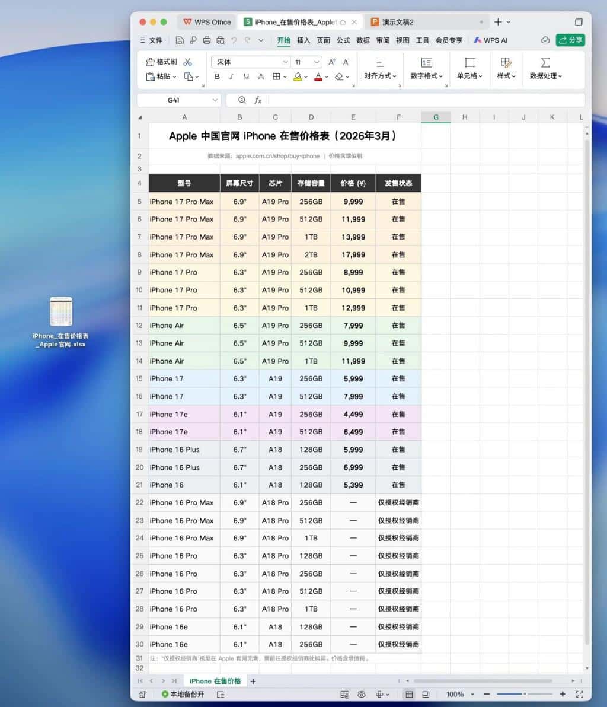Switch to the 数据 ribbon tab

(363, 40)
